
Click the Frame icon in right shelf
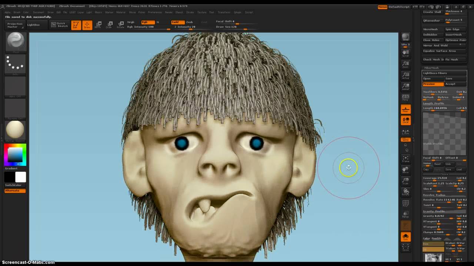(405, 159)
